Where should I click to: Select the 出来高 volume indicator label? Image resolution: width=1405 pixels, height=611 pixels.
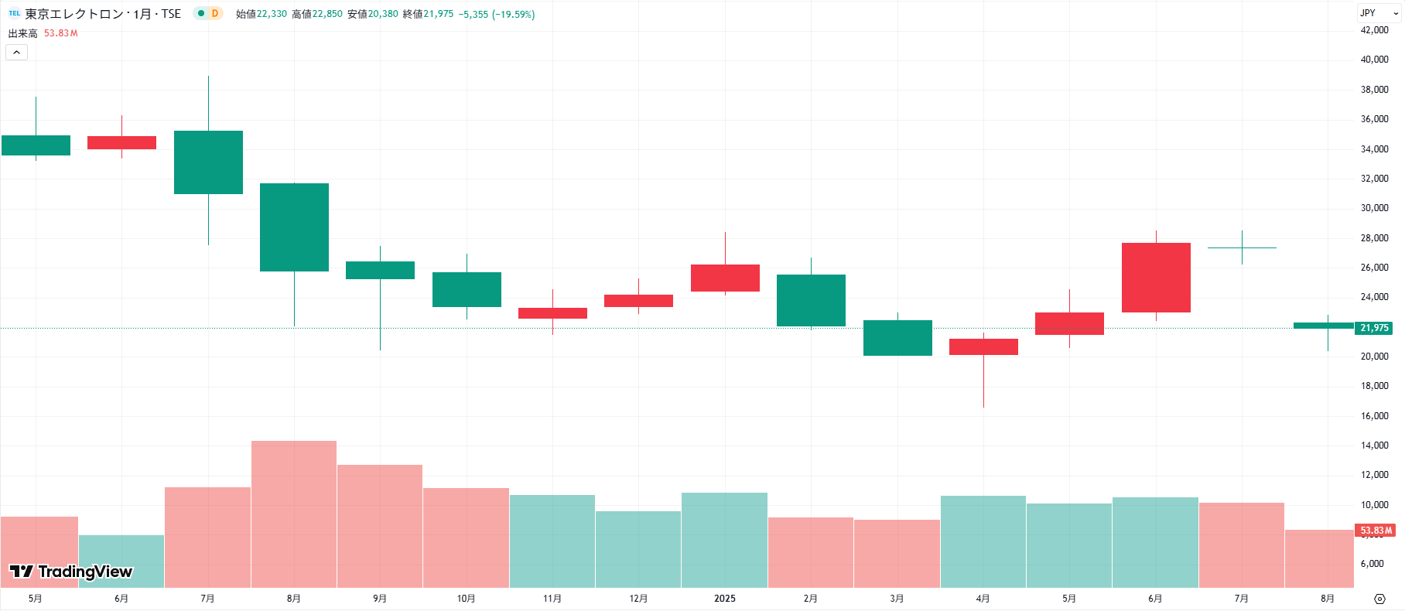(23, 33)
